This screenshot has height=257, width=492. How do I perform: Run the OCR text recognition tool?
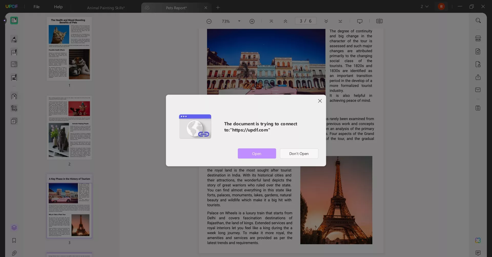tap(478, 39)
